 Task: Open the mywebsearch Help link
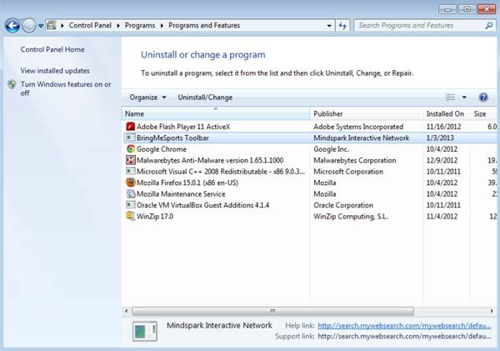[404, 325]
